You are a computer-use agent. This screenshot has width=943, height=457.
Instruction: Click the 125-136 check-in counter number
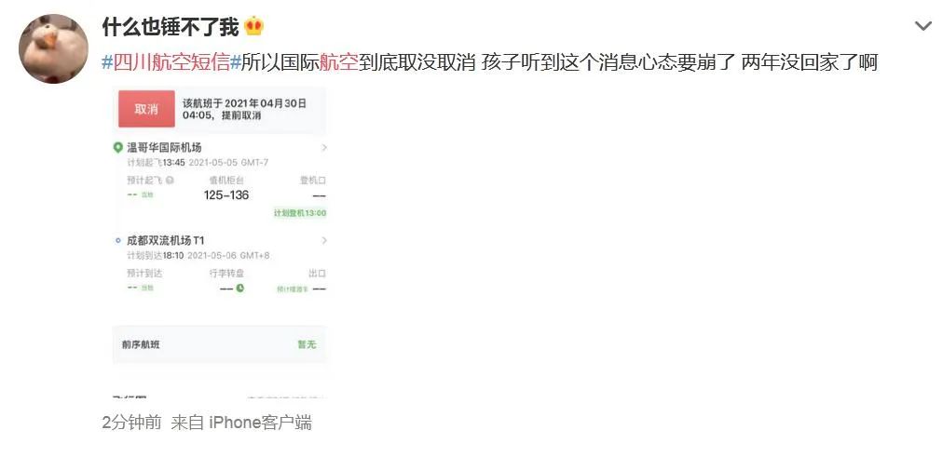pyautogui.click(x=226, y=195)
